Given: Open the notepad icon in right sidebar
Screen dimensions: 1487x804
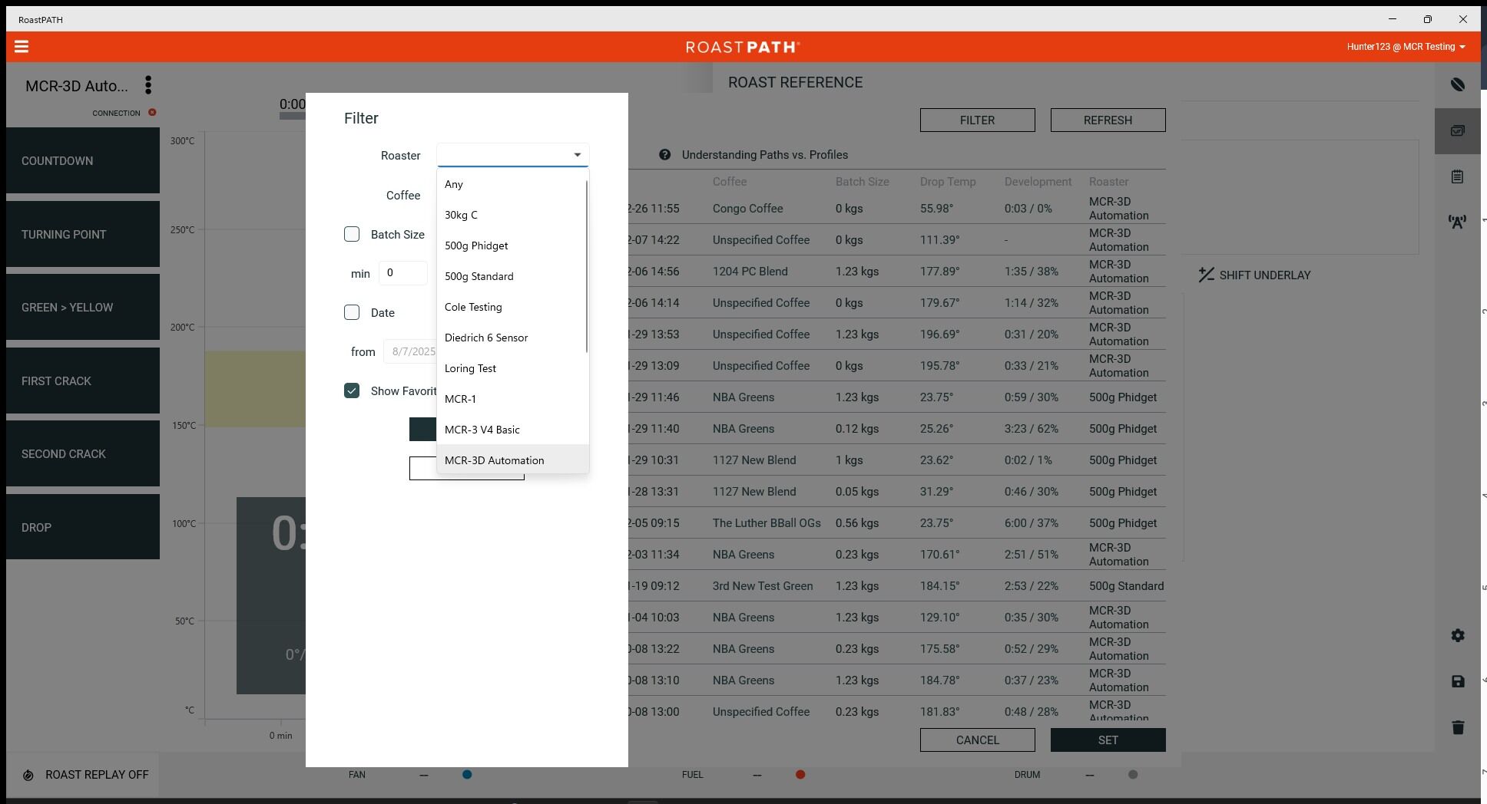Looking at the screenshot, I should 1458,177.
